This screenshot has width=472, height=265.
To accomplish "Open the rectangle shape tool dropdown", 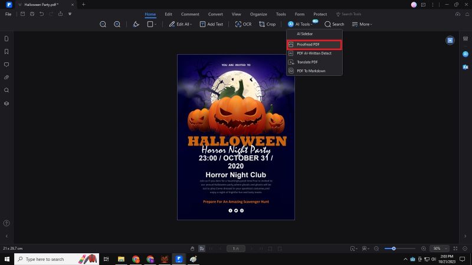I will [x=152, y=24].
